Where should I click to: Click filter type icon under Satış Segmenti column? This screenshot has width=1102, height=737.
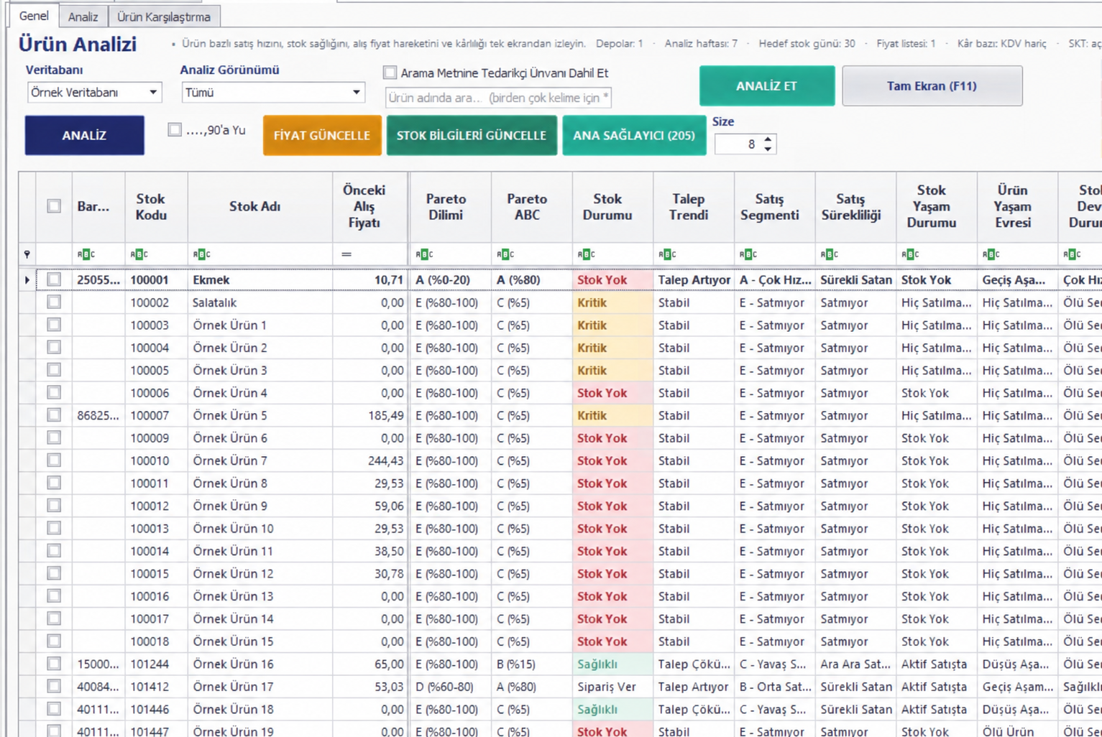(748, 254)
